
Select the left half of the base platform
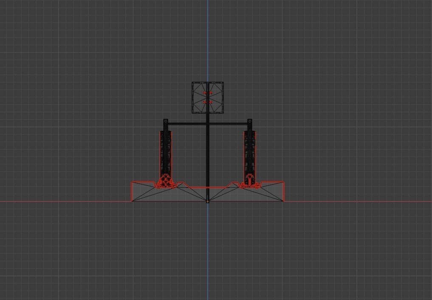(x=169, y=192)
